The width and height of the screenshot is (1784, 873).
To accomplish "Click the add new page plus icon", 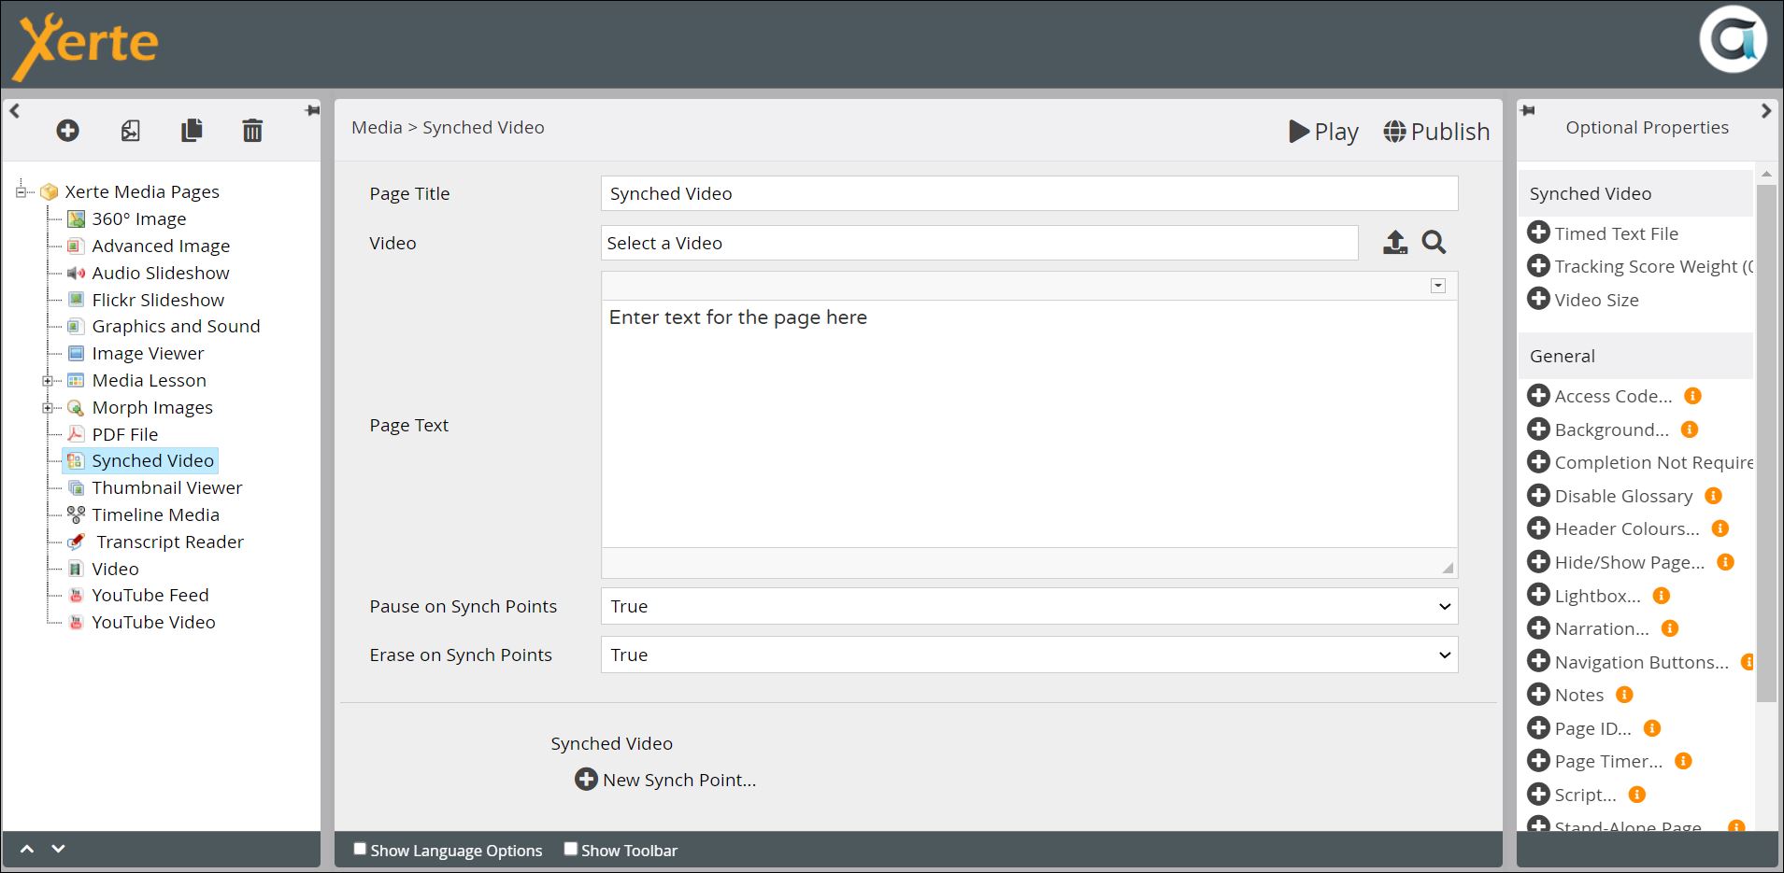I will [x=67, y=131].
